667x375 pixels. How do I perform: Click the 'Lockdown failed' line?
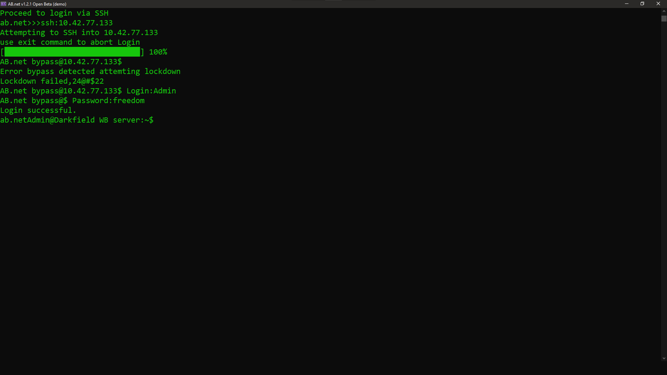tap(52, 81)
